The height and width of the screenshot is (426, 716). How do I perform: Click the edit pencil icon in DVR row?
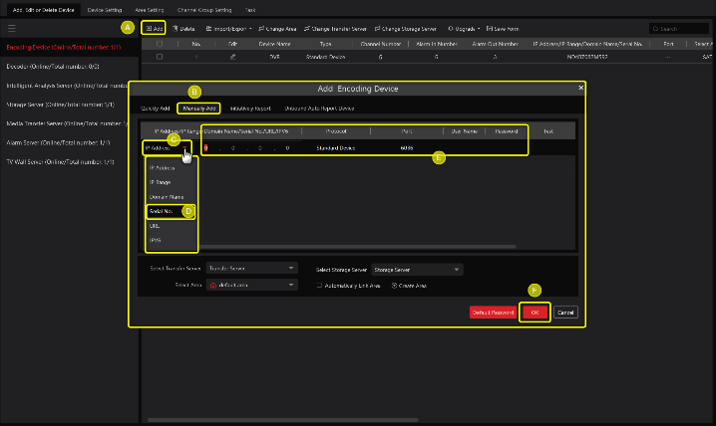pyautogui.click(x=231, y=57)
